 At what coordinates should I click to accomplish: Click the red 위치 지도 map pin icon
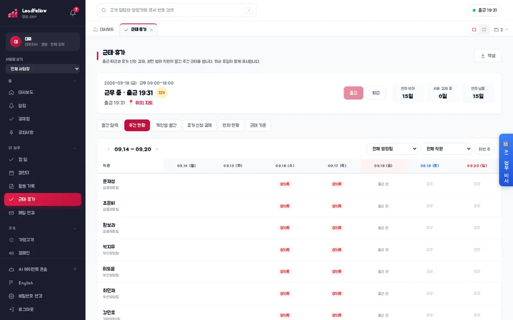pyautogui.click(x=131, y=103)
